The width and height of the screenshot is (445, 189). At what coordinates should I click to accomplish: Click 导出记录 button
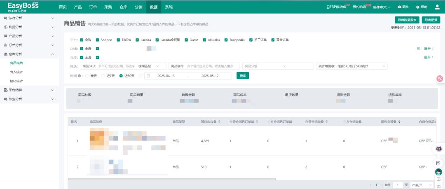click(x=431, y=20)
